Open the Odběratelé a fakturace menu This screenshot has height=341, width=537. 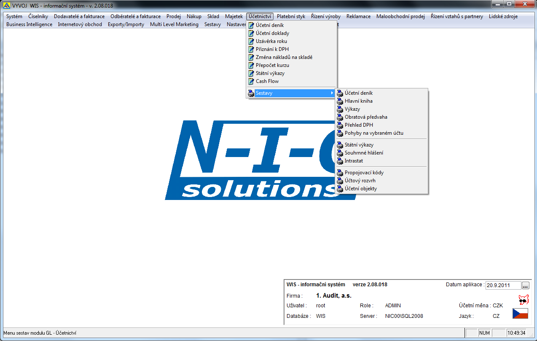coord(136,16)
